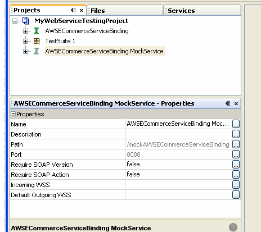Click the MockService node icon
261x232 pixels.
pyautogui.click(x=37, y=51)
